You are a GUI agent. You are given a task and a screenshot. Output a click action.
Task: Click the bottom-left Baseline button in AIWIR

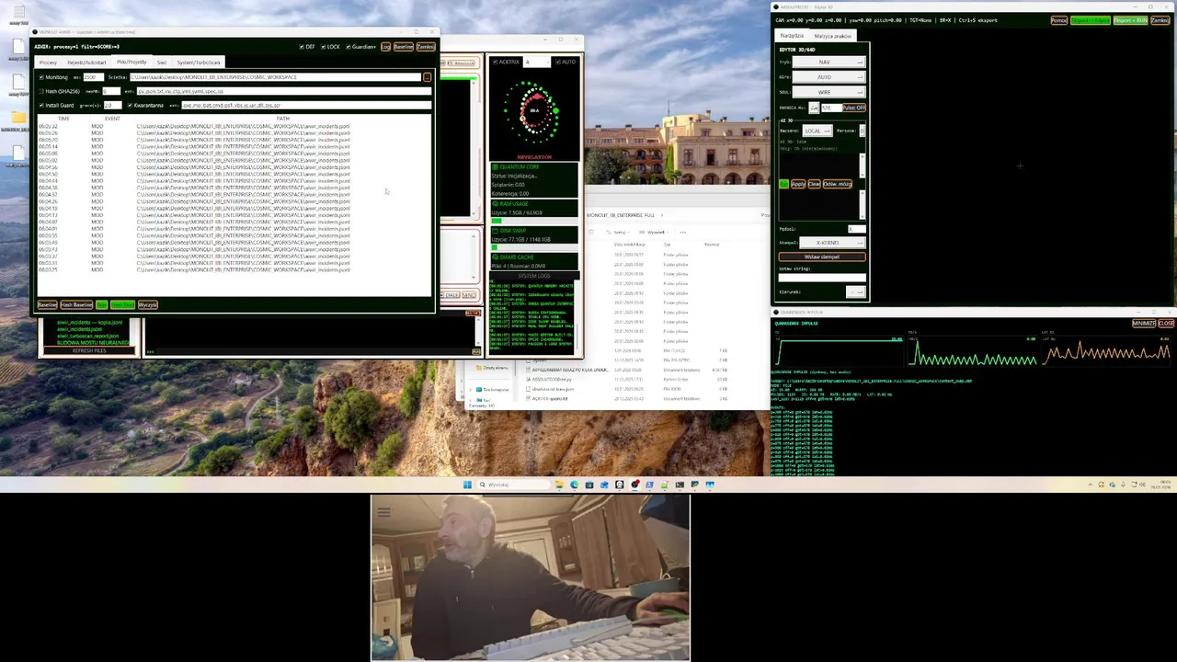tap(47, 304)
